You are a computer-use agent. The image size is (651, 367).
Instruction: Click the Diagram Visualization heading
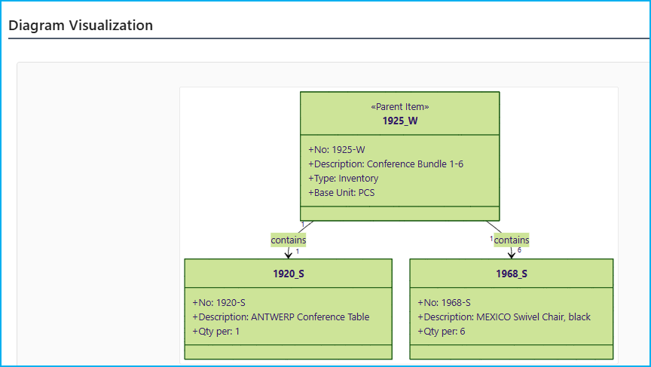coord(81,25)
